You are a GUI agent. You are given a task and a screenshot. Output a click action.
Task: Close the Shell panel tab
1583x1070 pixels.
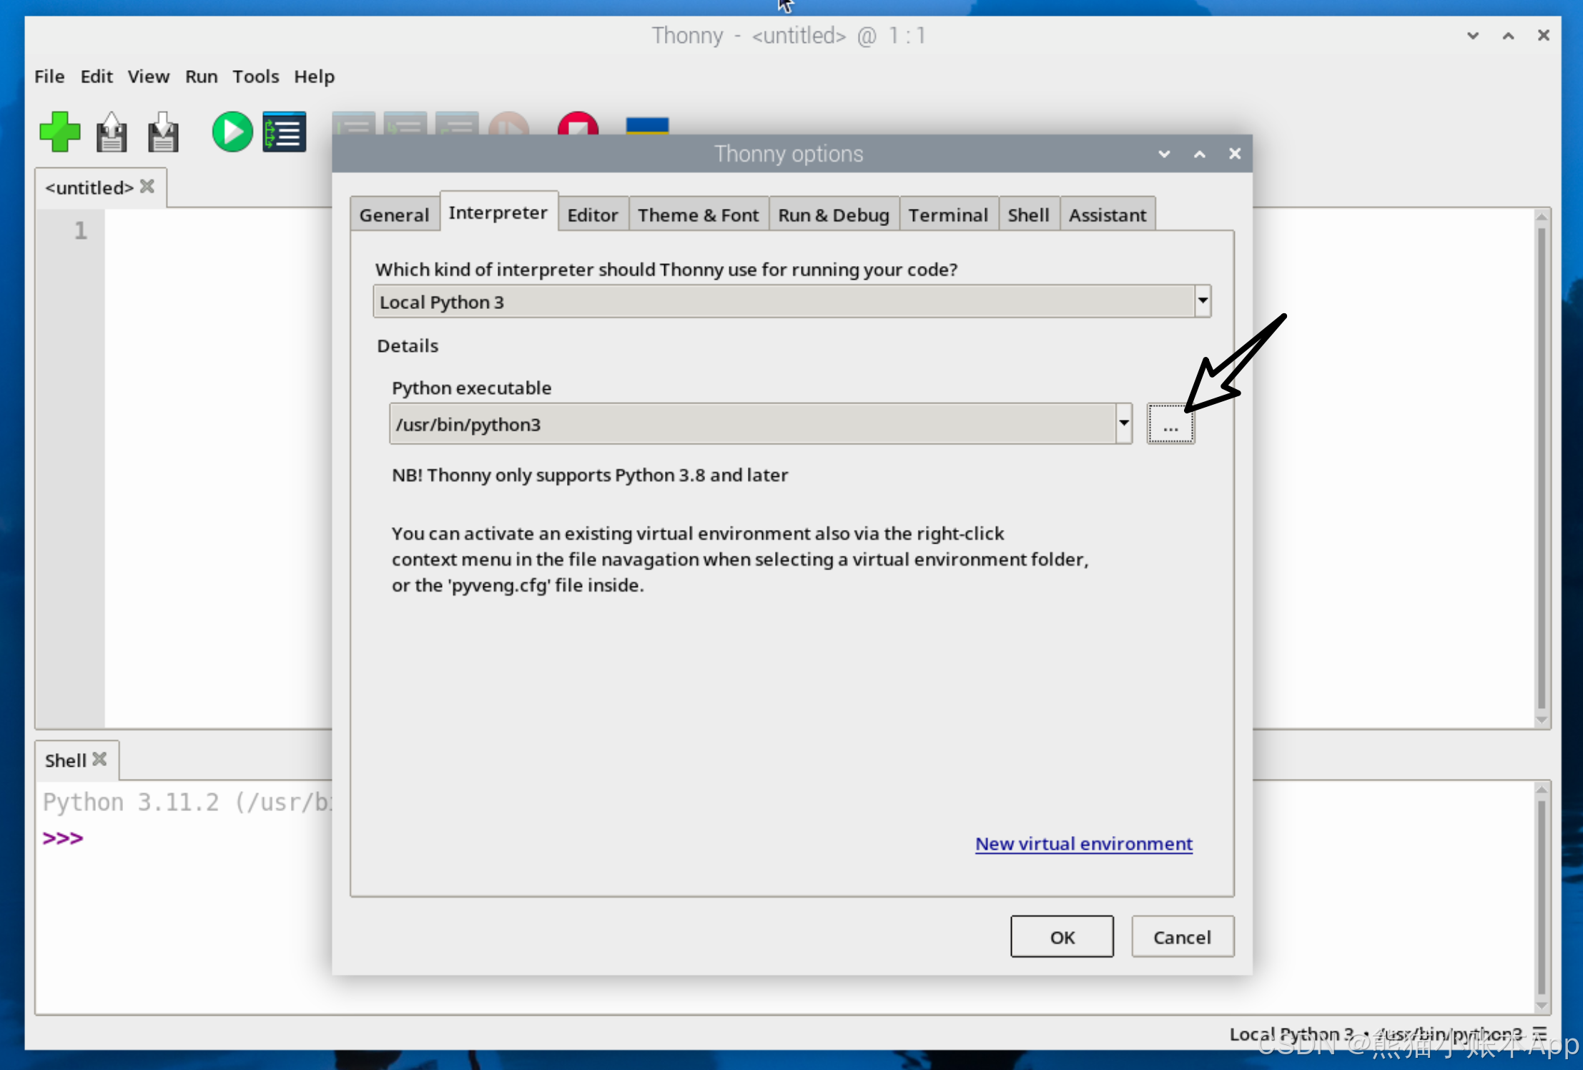(x=100, y=760)
